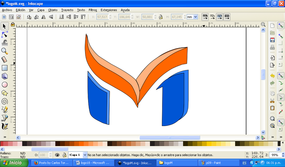Expand snap bar overflow chevron
Screen dimensions: 285x167
(x=281, y=137)
